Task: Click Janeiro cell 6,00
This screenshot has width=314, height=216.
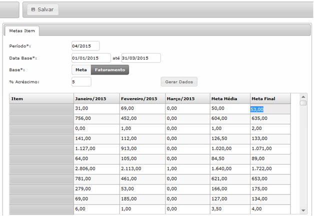Action: [96, 209]
